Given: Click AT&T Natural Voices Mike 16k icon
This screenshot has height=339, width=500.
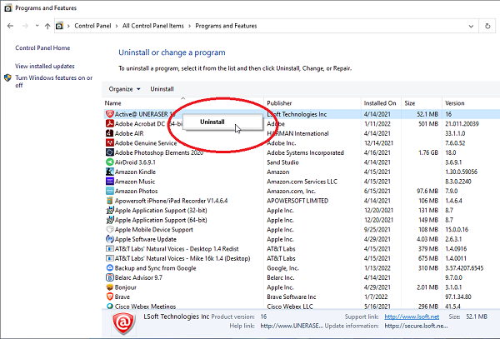Looking at the screenshot, I should [x=110, y=258].
